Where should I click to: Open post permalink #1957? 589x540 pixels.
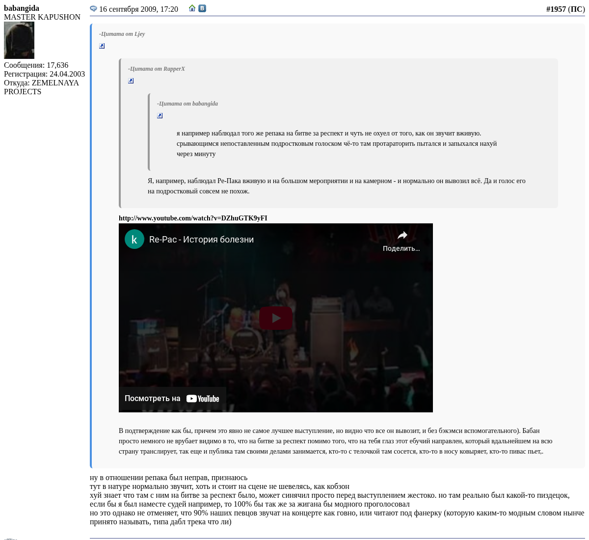point(556,9)
